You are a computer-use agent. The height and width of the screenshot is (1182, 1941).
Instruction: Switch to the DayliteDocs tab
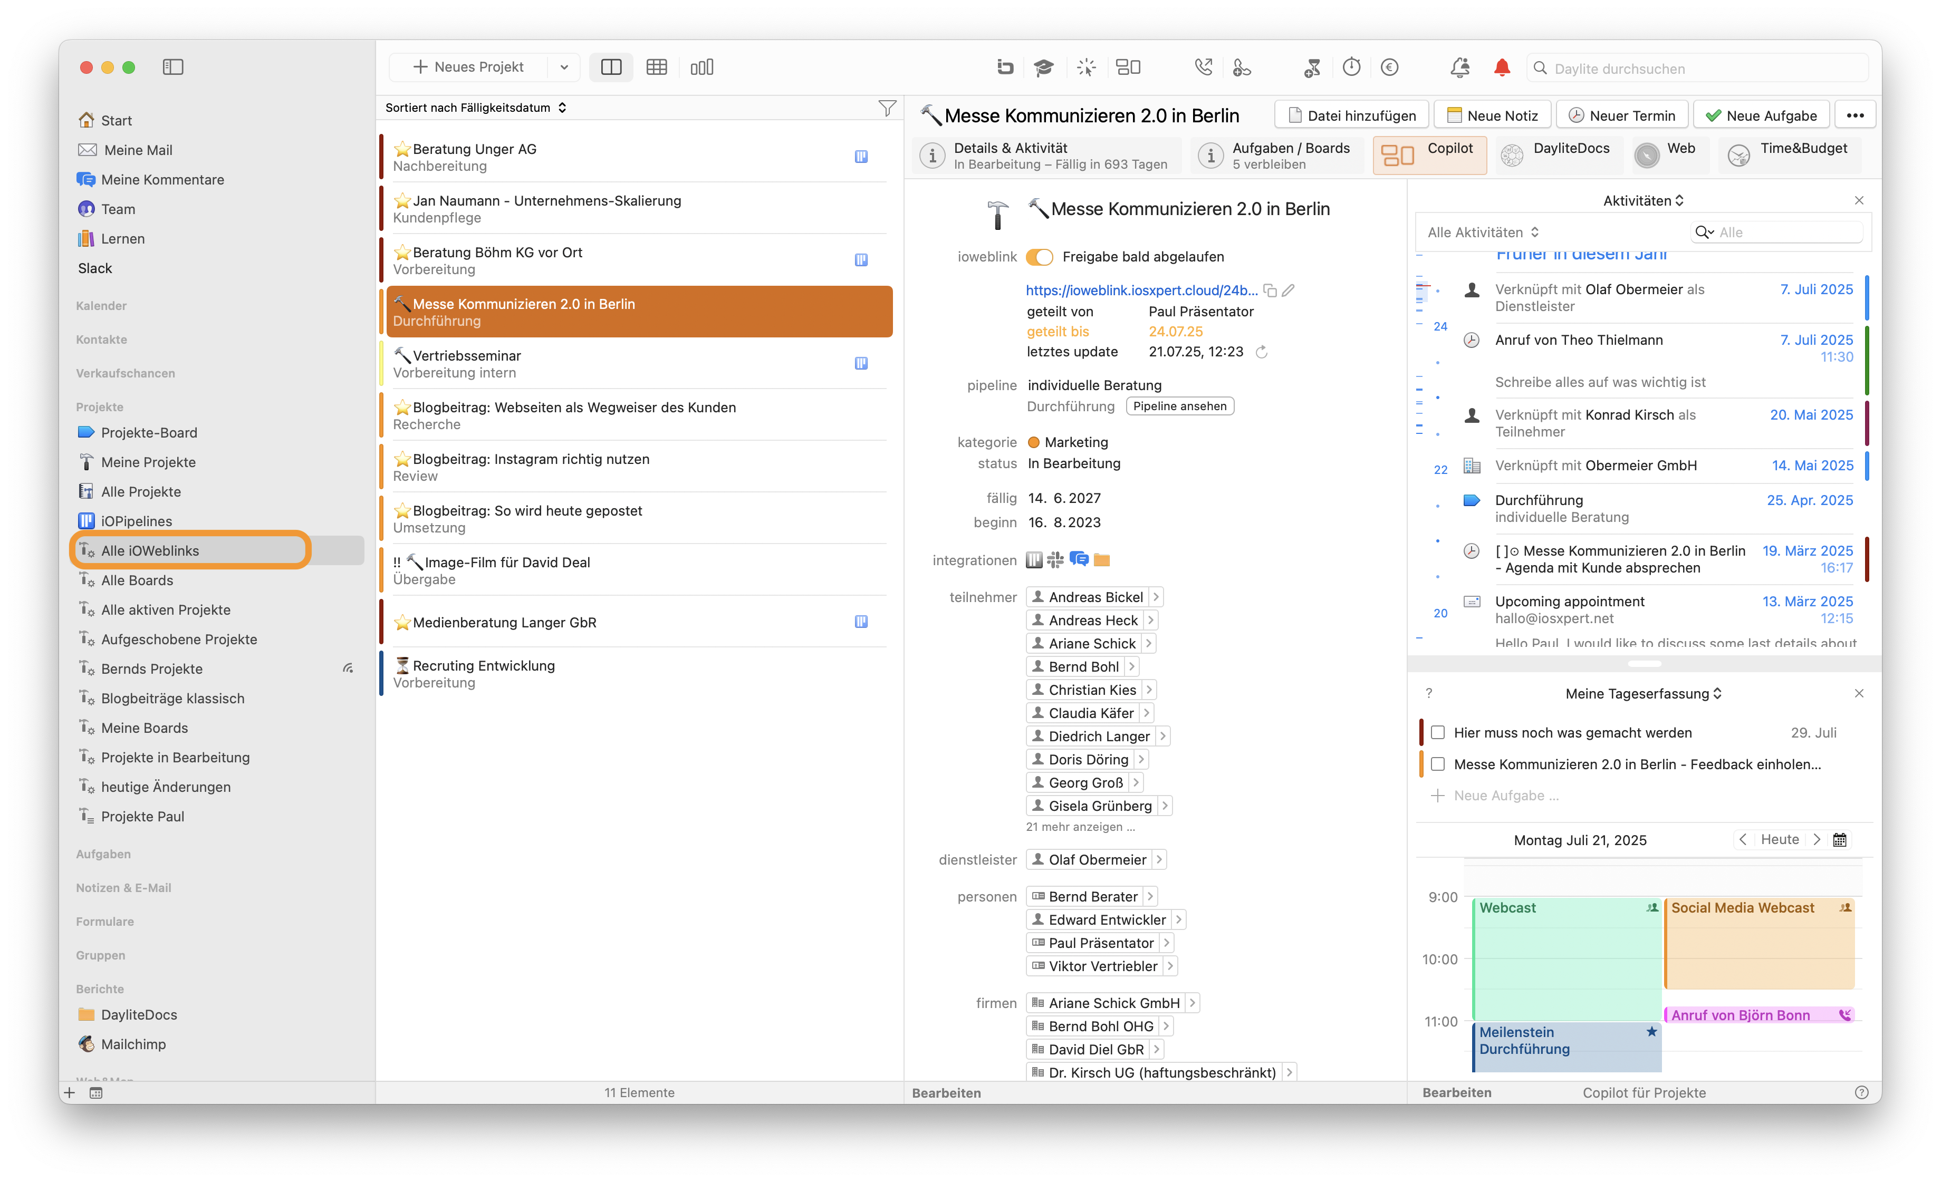pos(1558,155)
